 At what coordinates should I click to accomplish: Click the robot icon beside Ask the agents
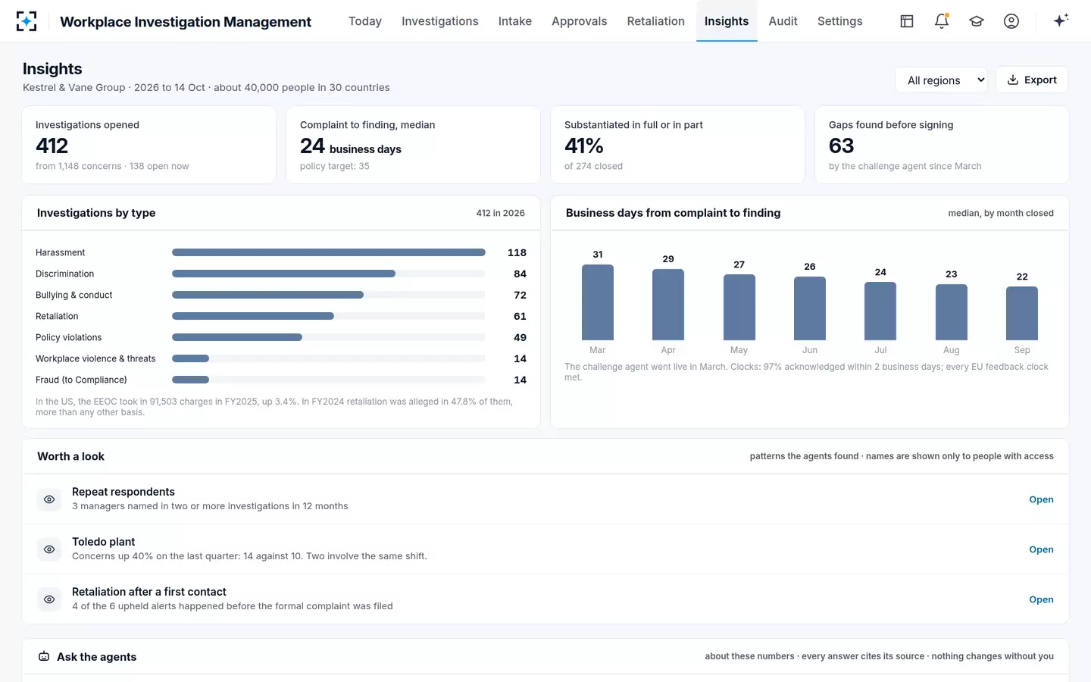[x=44, y=656]
